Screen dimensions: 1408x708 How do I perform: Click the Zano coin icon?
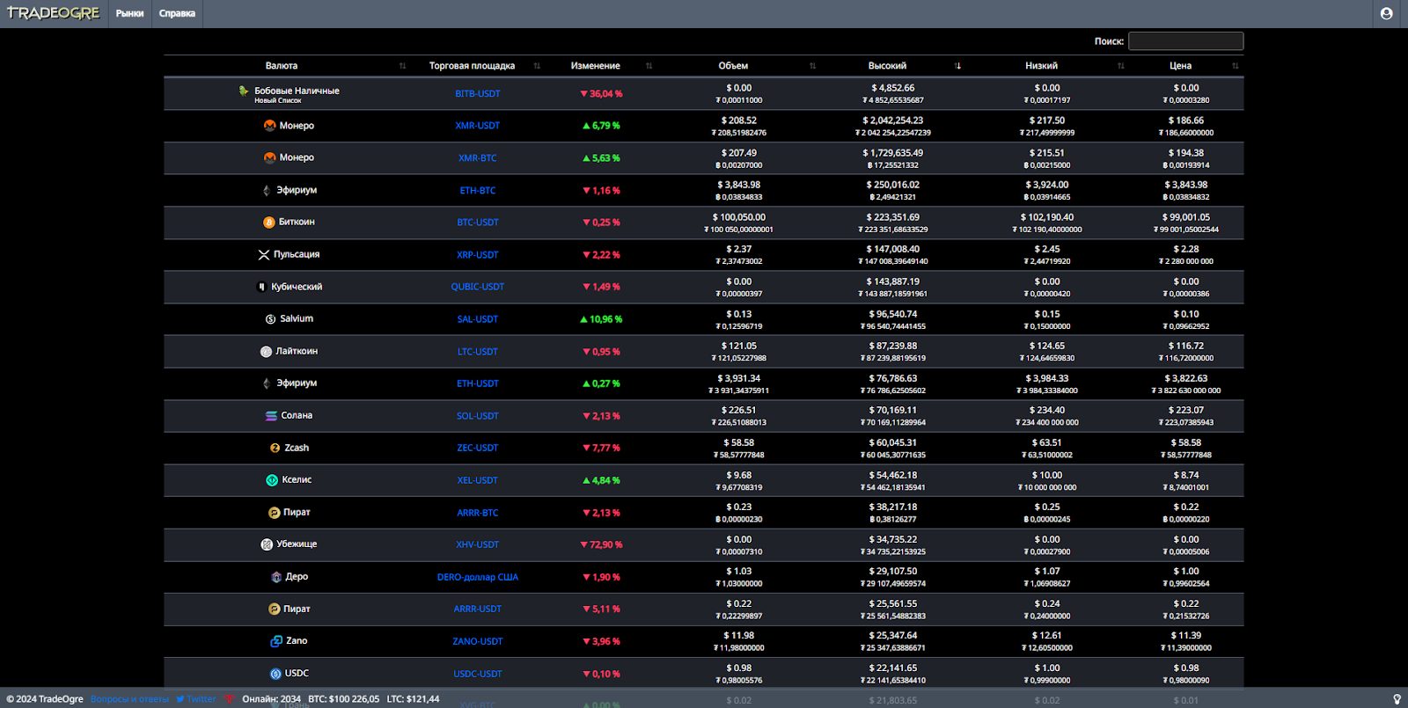coord(276,641)
